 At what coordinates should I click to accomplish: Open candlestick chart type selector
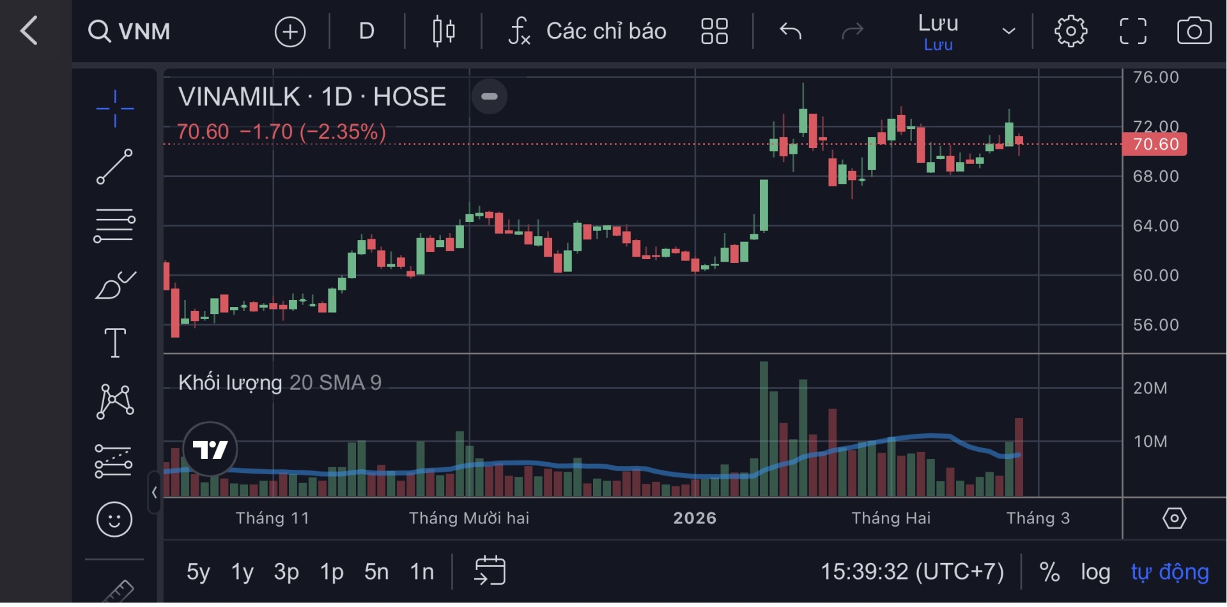pos(444,31)
